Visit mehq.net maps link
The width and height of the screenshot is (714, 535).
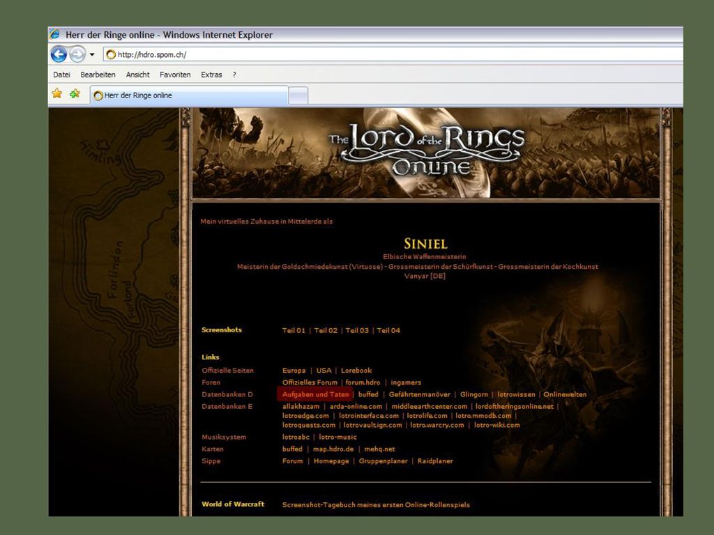380,449
